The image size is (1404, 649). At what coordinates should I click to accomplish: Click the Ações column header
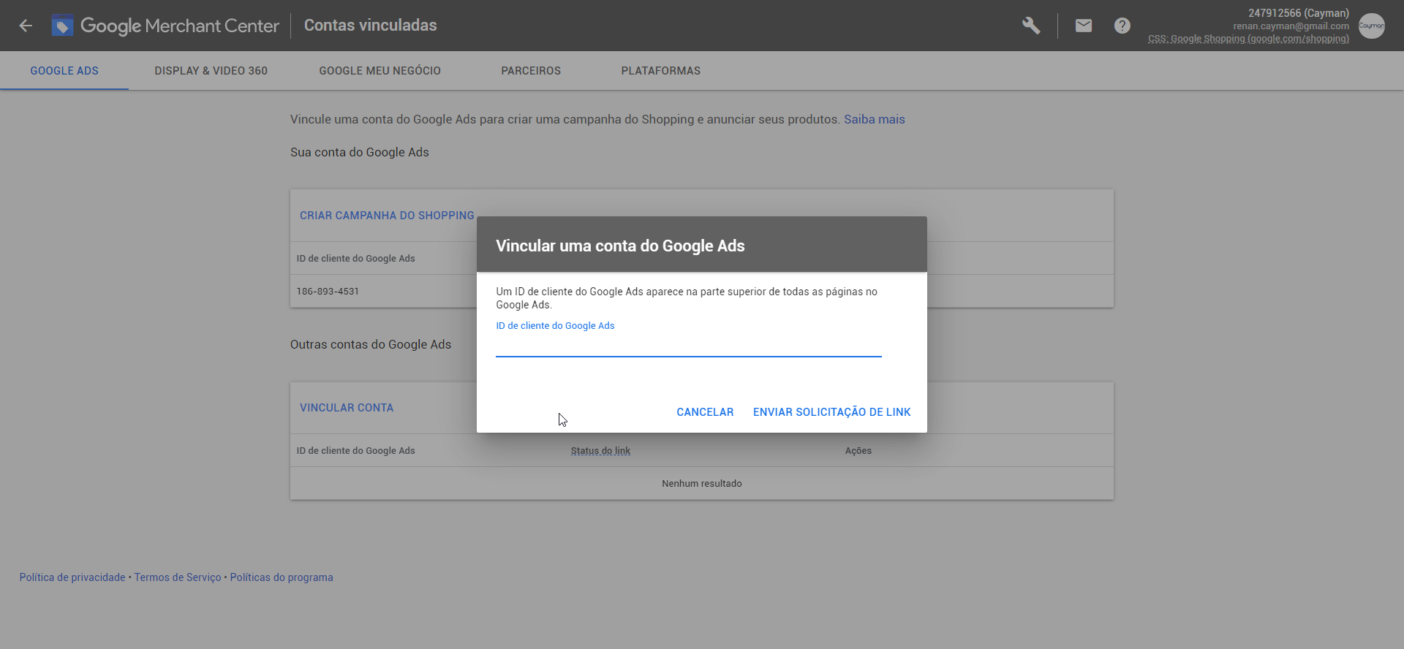pyautogui.click(x=858, y=451)
